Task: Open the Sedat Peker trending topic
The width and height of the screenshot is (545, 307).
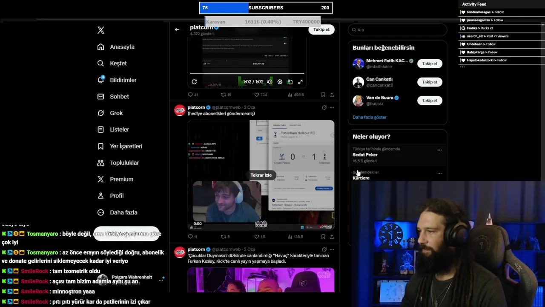Action: click(365, 155)
